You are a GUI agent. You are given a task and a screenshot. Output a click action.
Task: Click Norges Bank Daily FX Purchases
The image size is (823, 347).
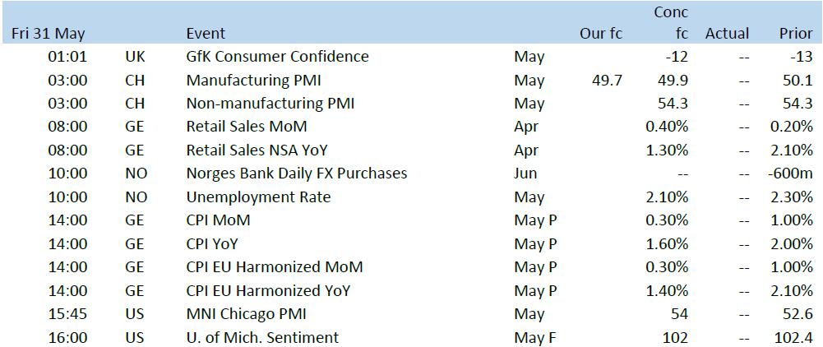click(297, 173)
